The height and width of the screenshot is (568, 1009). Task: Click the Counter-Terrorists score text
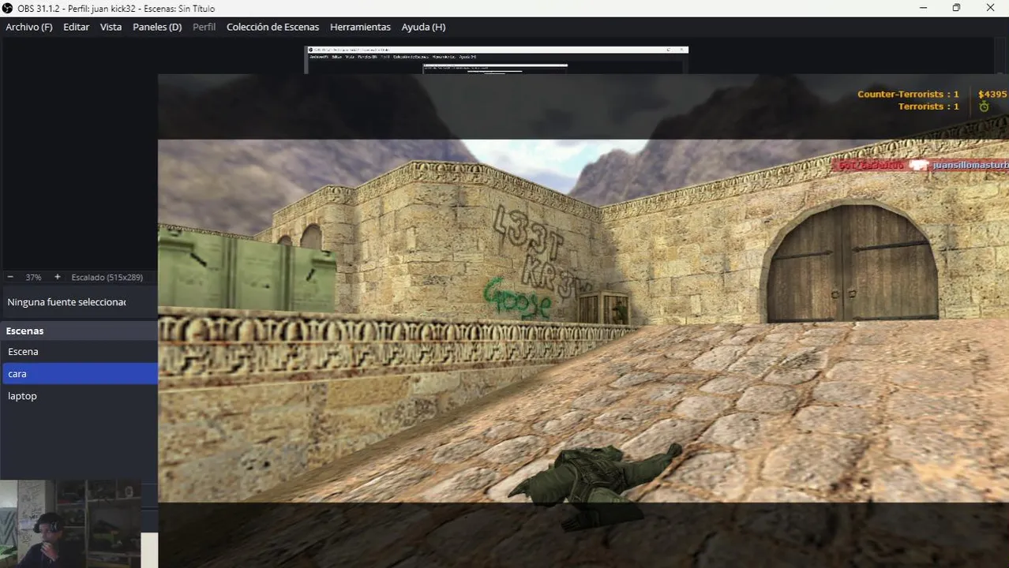click(x=908, y=95)
